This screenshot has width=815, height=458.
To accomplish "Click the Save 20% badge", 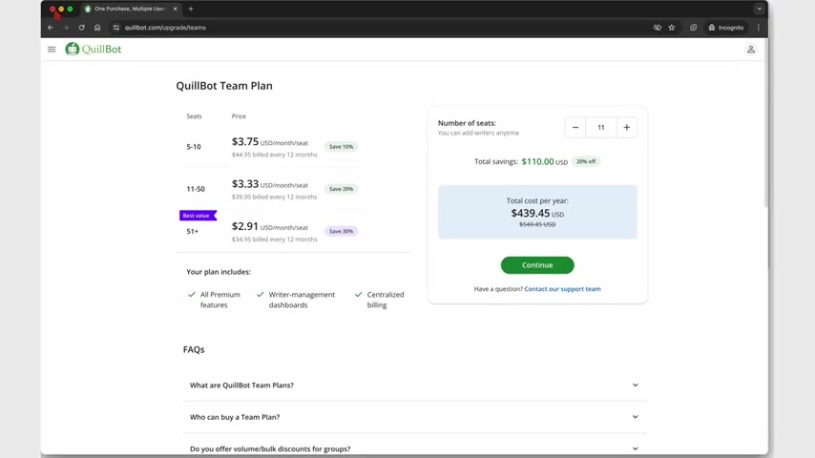I will click(x=341, y=189).
